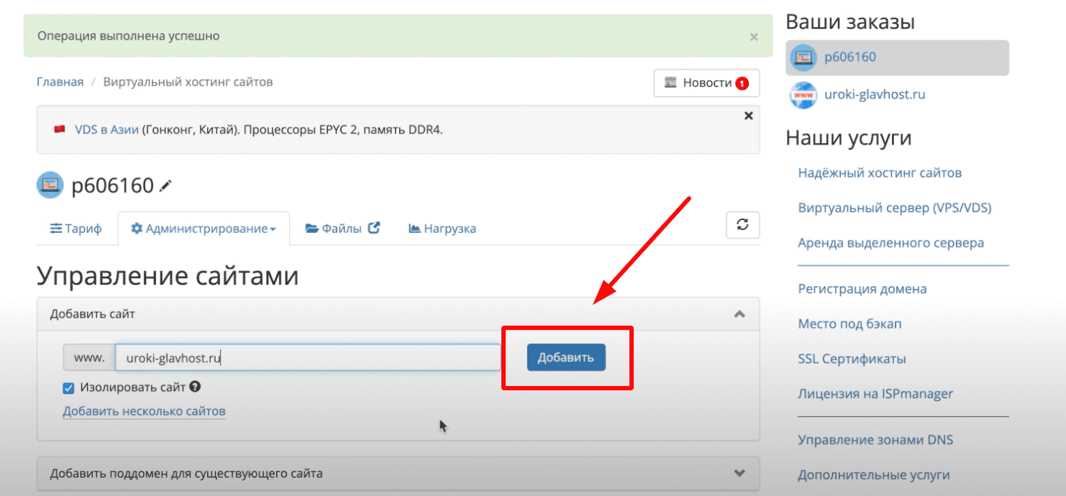Open the Файлы tab

tap(342, 229)
